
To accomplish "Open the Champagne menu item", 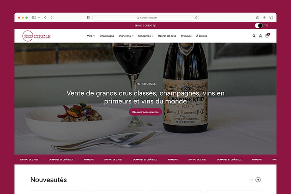I will 107,36.
